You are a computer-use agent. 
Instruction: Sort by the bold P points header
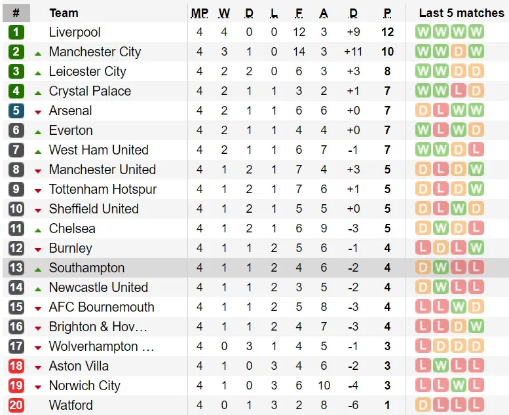[x=387, y=13]
